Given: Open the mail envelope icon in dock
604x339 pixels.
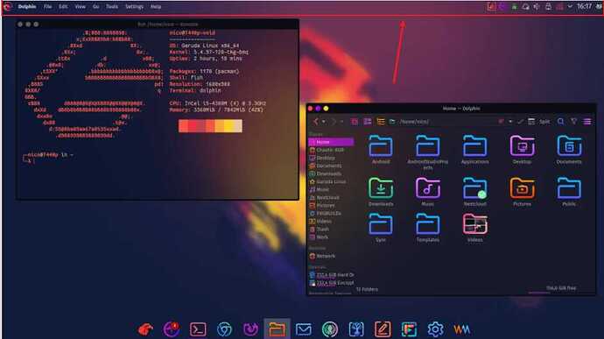Looking at the screenshot, I should click(304, 329).
